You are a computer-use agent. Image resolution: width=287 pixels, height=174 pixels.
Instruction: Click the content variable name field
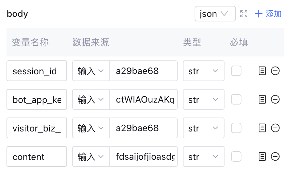[x=37, y=156]
